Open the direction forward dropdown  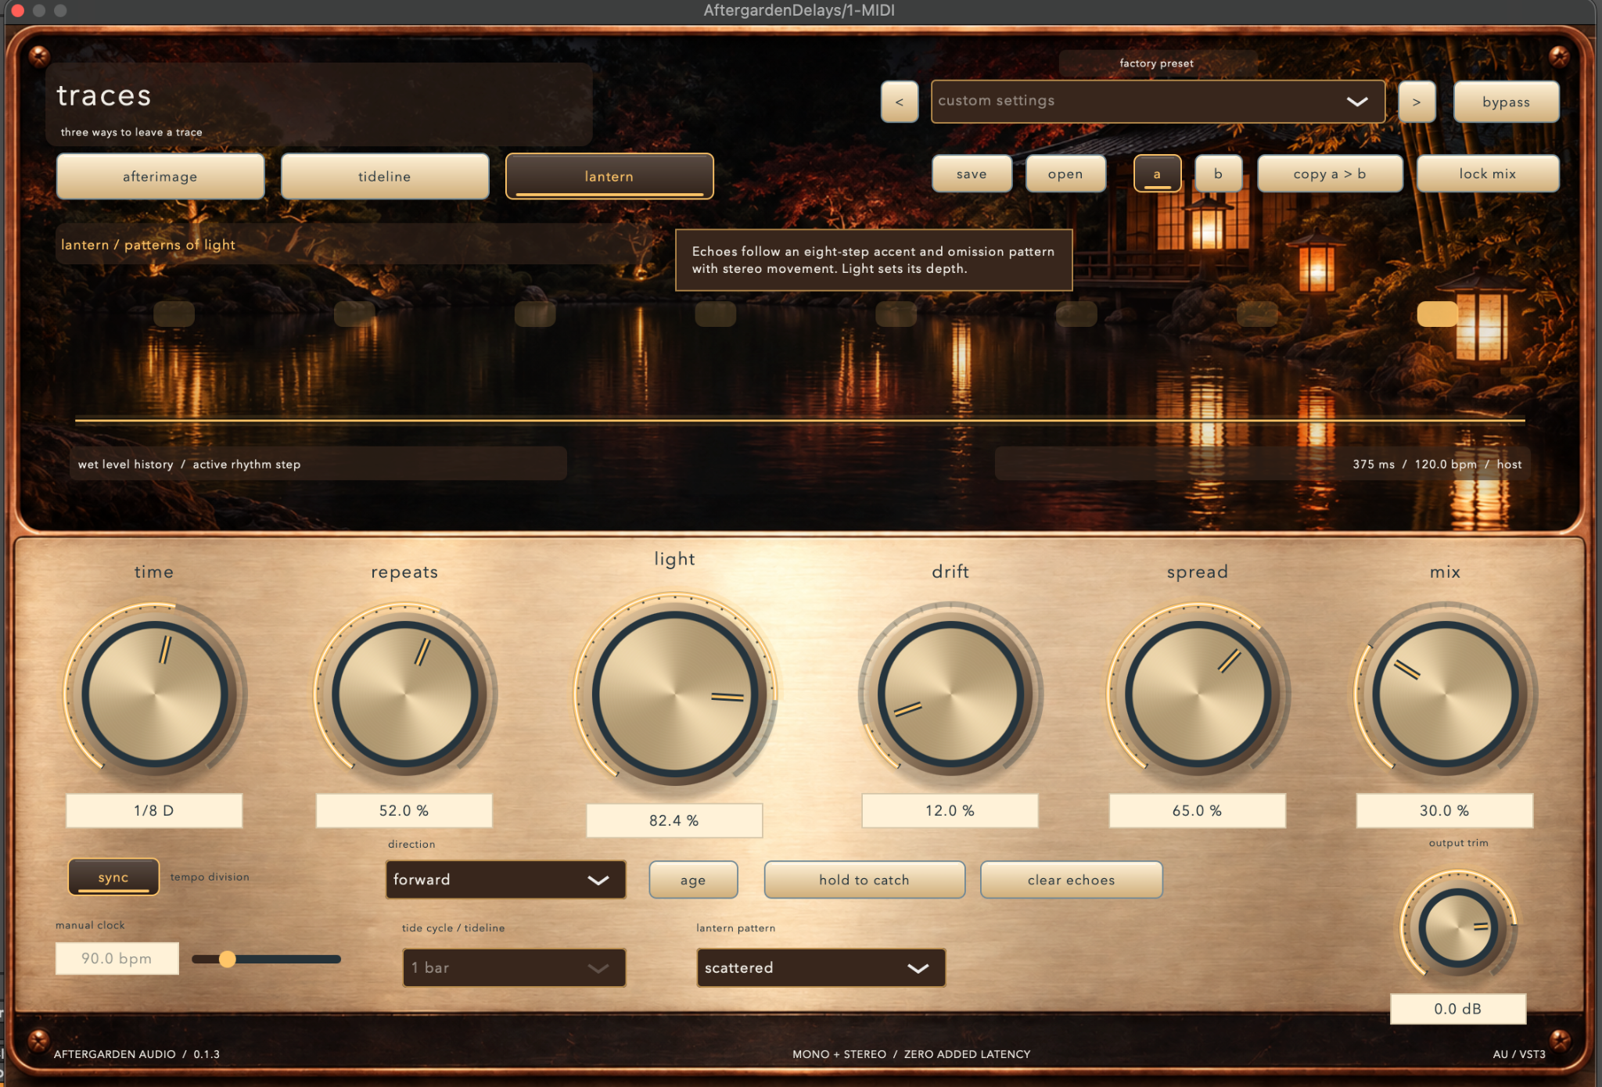pos(505,880)
